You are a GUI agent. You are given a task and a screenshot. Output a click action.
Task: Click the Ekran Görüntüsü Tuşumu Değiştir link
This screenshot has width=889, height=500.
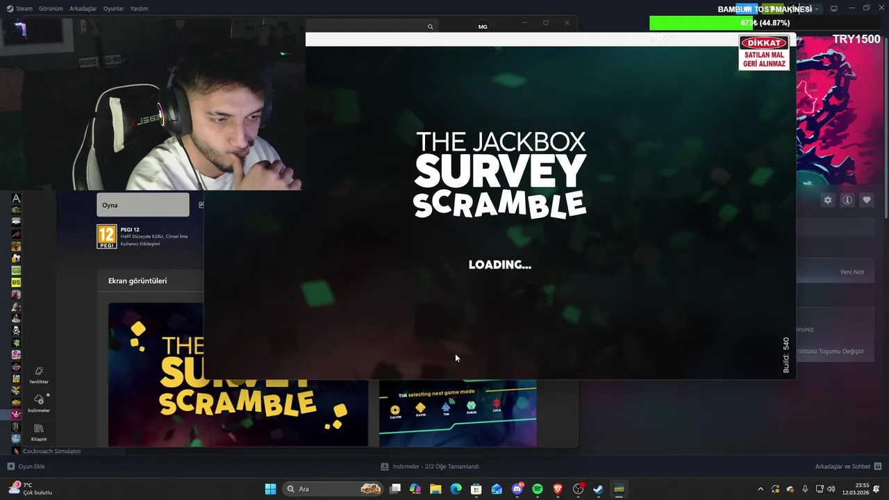click(830, 351)
